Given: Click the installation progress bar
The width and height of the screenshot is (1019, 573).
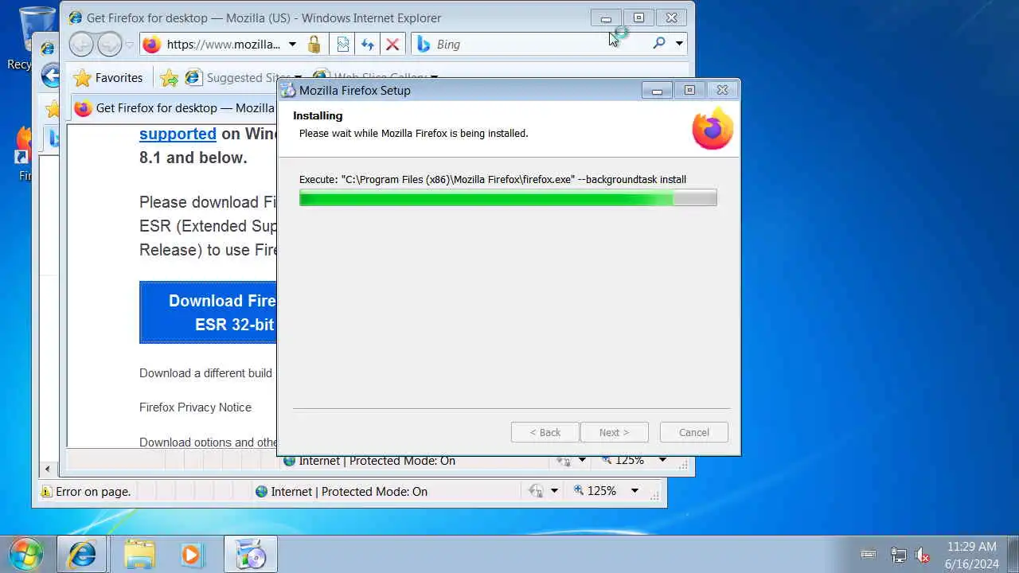Looking at the screenshot, I should 508,198.
